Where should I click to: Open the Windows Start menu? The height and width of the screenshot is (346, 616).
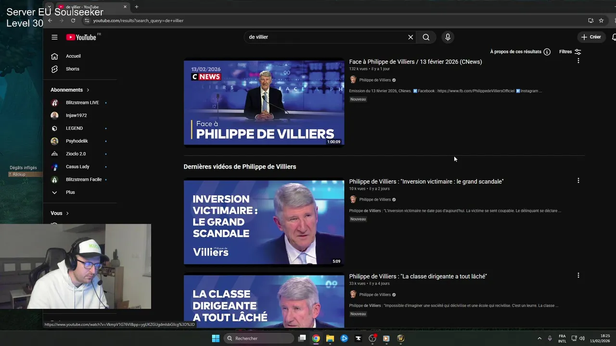tap(216, 338)
